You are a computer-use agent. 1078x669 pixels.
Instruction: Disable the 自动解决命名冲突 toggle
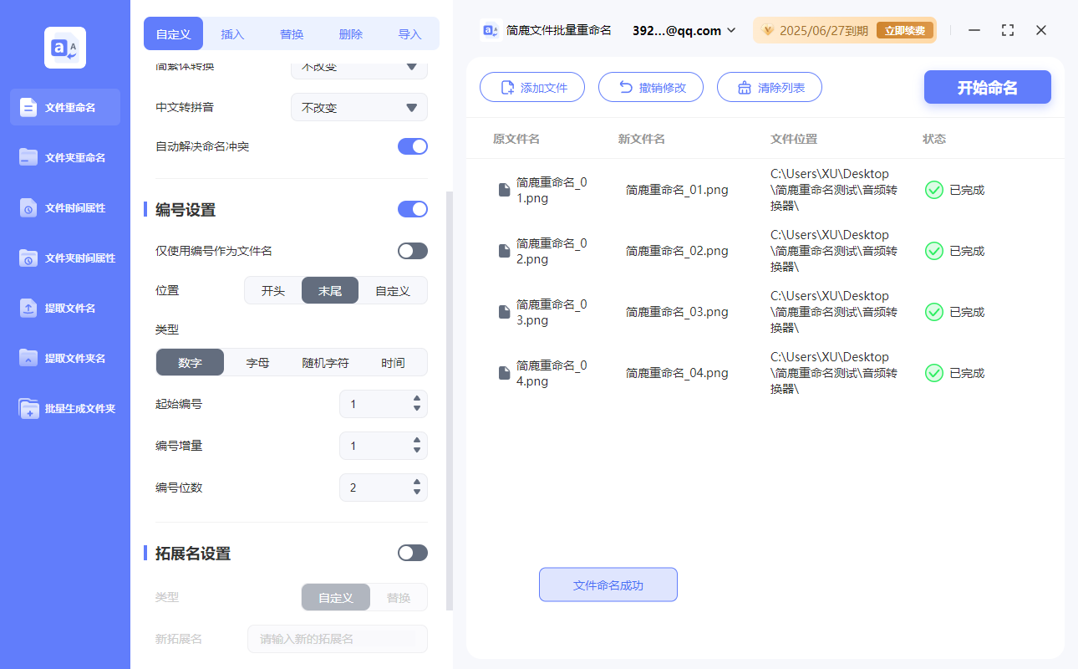412,146
